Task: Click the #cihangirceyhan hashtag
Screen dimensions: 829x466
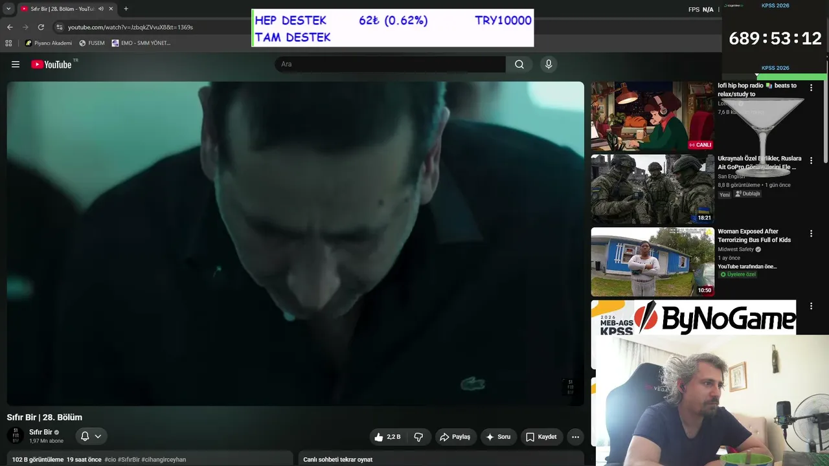Action: [x=163, y=460]
